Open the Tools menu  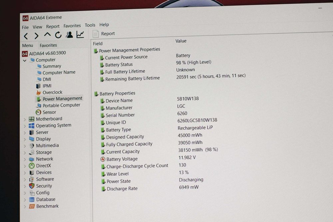[90, 25]
